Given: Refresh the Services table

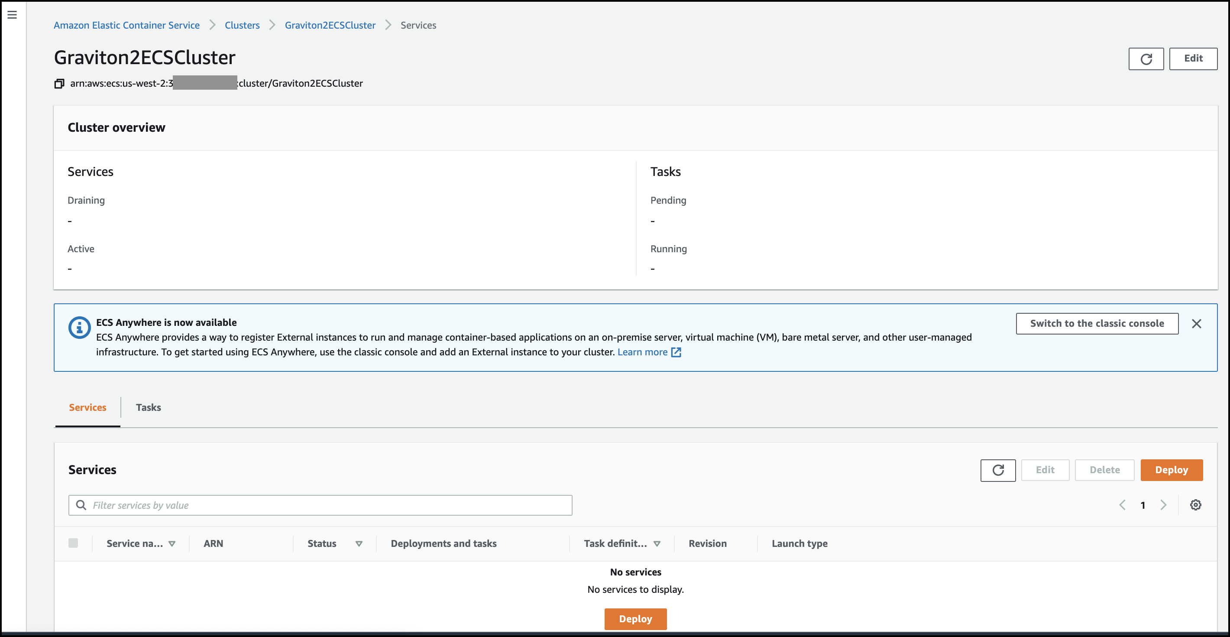Looking at the screenshot, I should (x=998, y=470).
